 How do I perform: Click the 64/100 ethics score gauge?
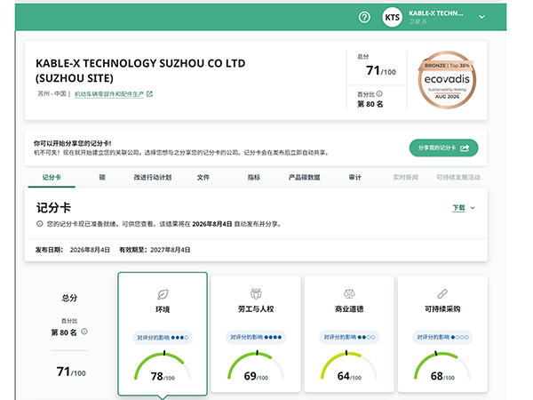(349, 366)
